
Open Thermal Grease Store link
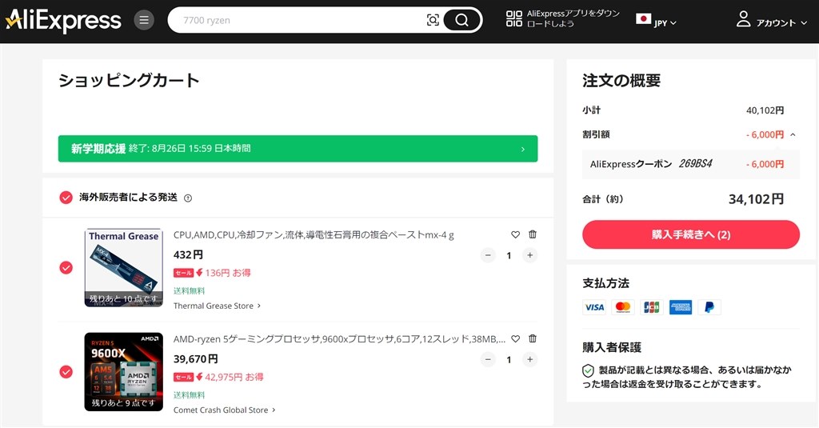point(217,306)
